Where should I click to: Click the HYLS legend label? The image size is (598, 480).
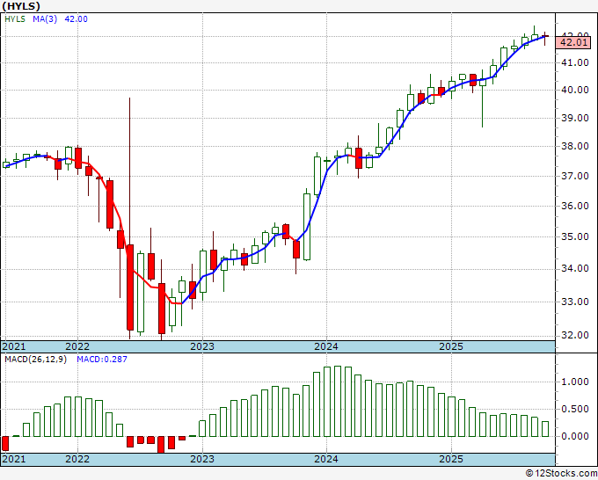point(15,19)
